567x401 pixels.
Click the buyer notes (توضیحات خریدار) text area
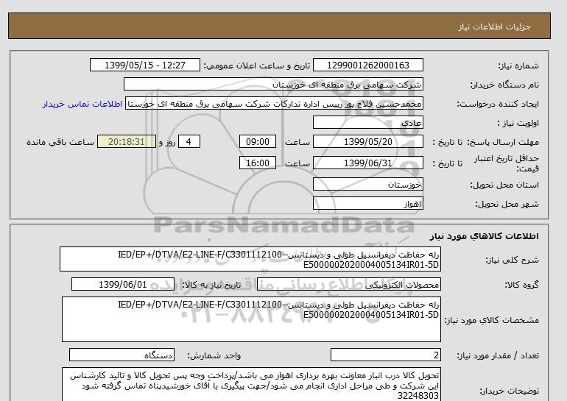[251, 384]
